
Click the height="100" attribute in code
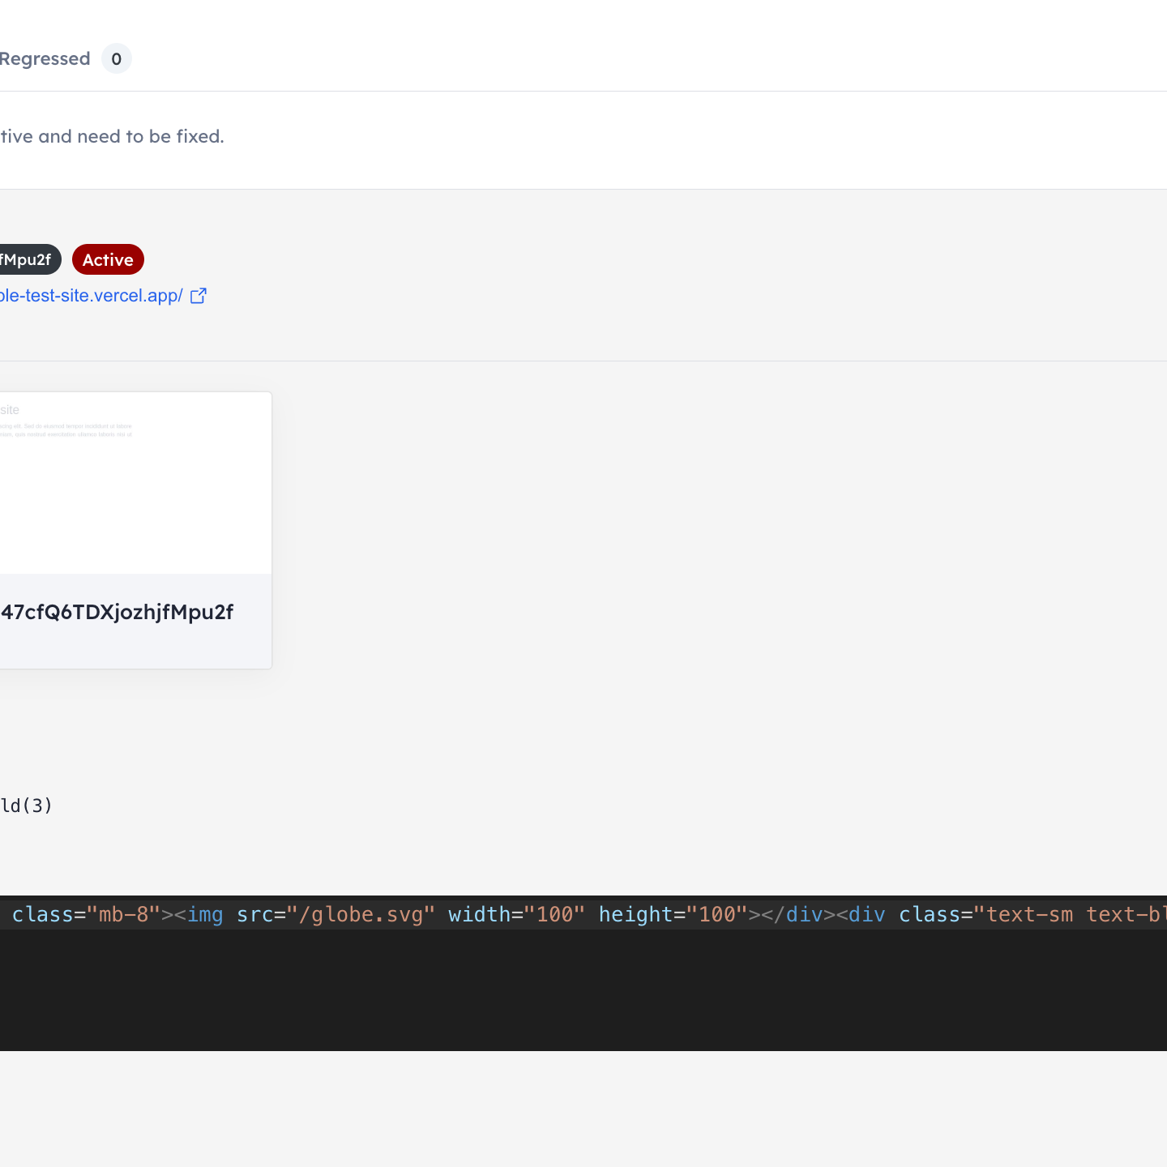(x=673, y=915)
